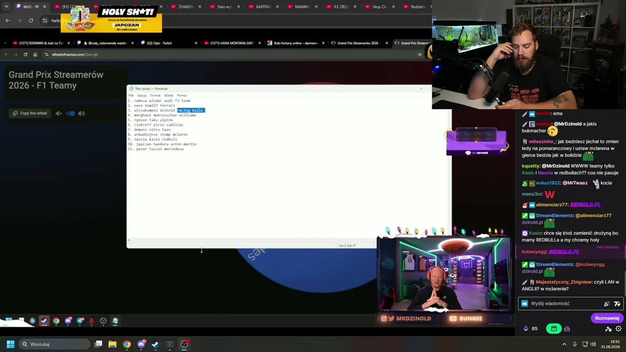Click the Wyszukaj taskbar search box

click(x=53, y=344)
